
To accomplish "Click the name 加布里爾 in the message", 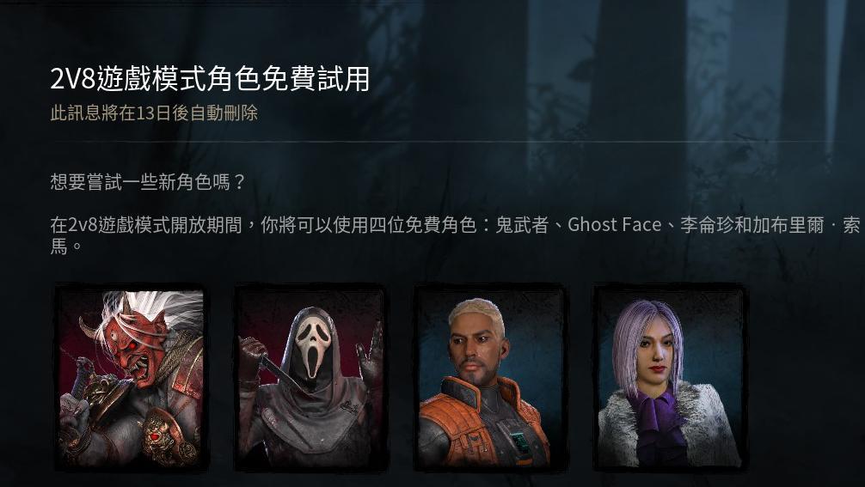I will click(788, 225).
